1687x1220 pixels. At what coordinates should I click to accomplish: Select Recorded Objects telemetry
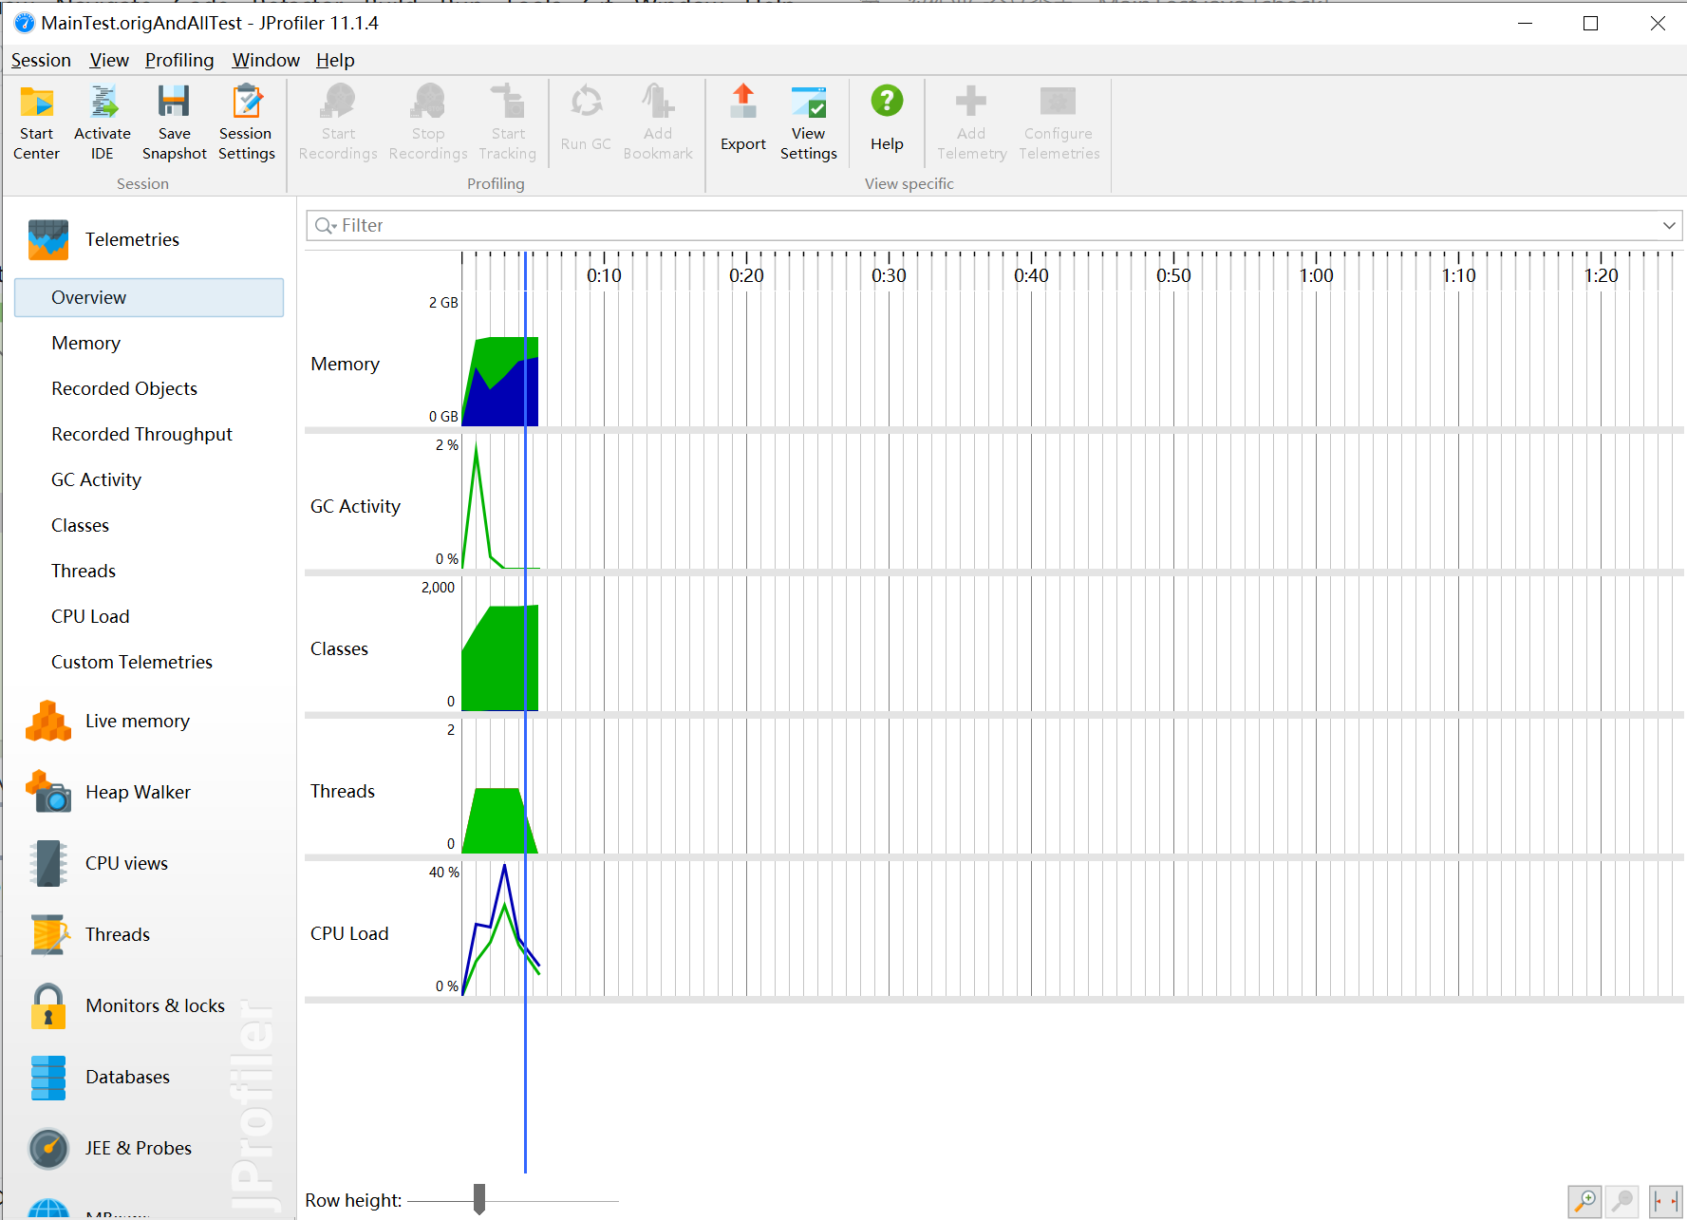coord(124,388)
